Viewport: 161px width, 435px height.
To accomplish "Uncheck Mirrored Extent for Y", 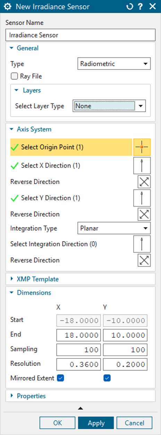I will [107, 378].
